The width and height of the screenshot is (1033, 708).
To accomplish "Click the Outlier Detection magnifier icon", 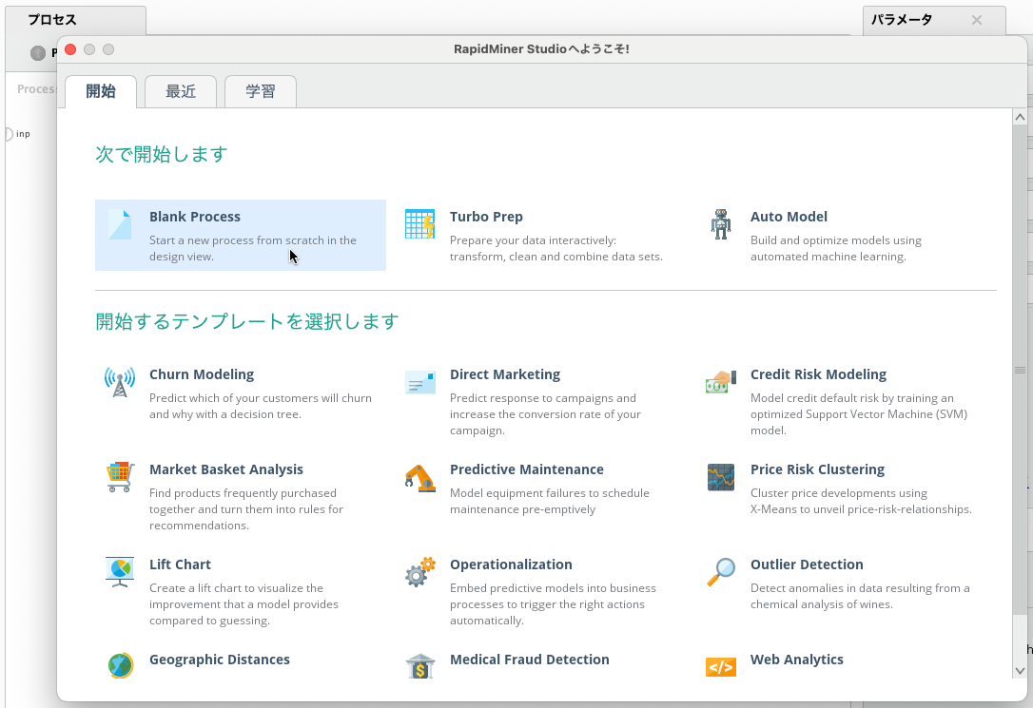I will tap(721, 572).
